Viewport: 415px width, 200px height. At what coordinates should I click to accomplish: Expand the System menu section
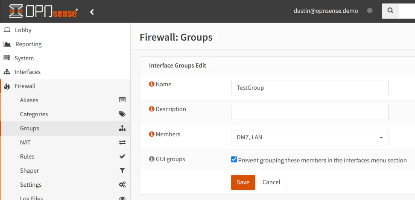pyautogui.click(x=24, y=58)
